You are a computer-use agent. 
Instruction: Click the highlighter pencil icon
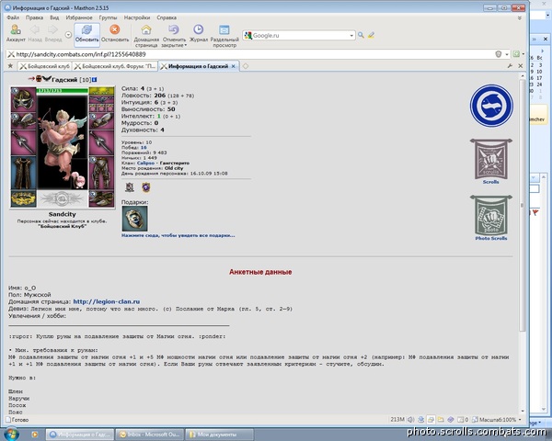coord(371,35)
